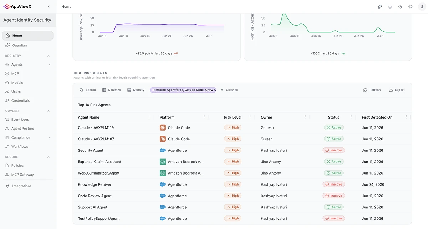Click Claude Code icon for AVXPLM187
Image resolution: width=428 pixels, height=229 pixels.
(163, 139)
